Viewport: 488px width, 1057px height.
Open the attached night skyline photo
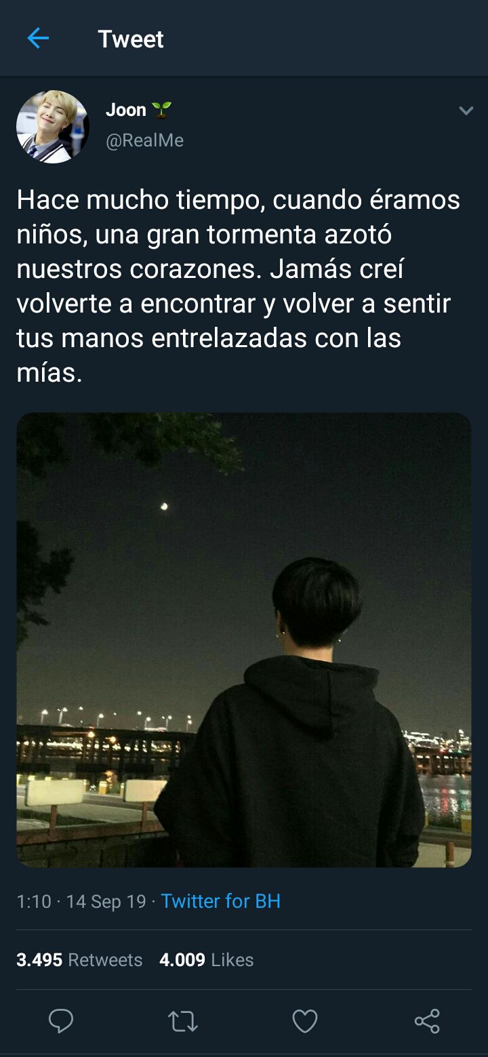244,639
